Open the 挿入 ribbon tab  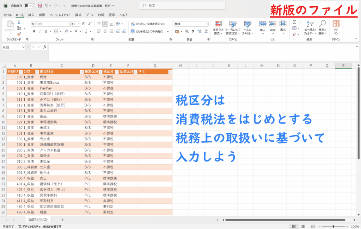pyautogui.click(x=31, y=15)
